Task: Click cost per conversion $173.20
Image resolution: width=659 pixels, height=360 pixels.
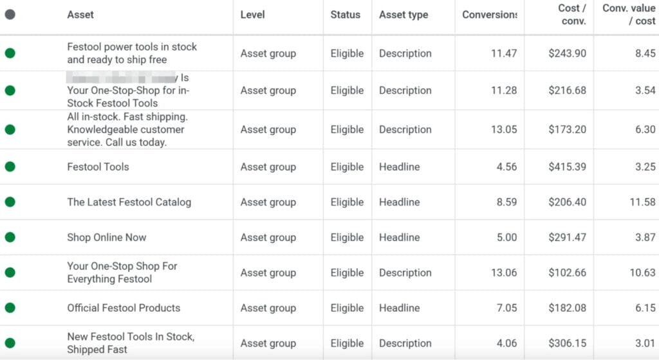Action: click(x=567, y=130)
